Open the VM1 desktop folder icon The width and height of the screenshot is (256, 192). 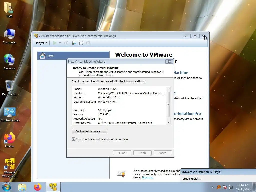pos(9,10)
